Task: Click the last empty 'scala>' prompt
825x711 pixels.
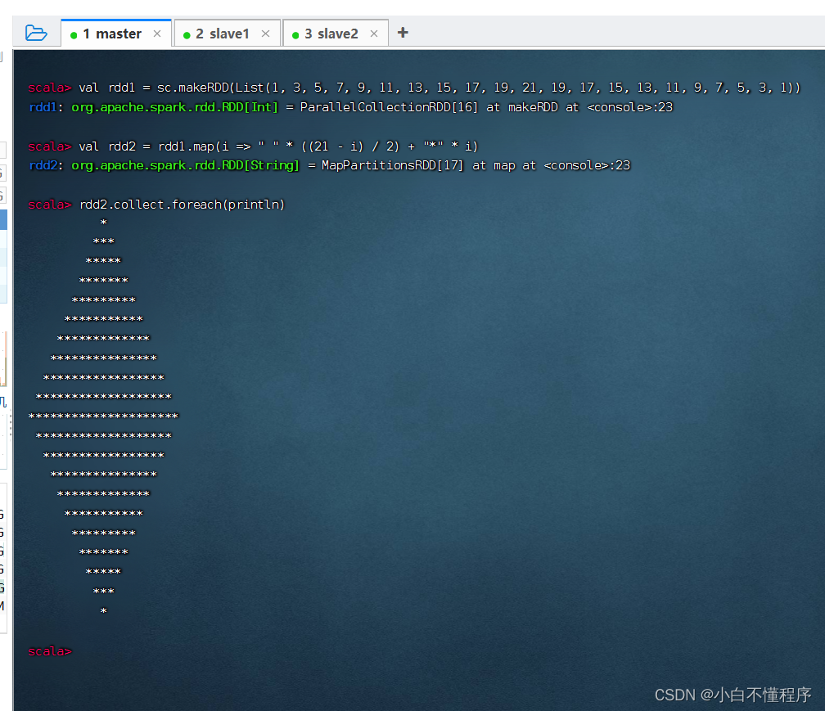Action: coord(49,651)
